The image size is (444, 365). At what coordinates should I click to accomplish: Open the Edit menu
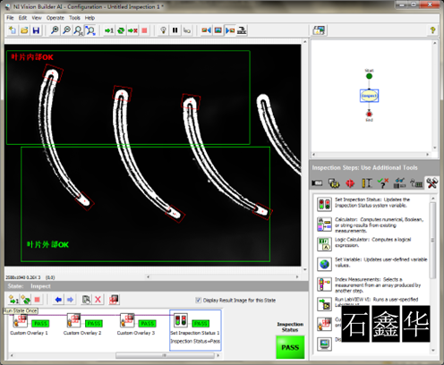click(x=22, y=18)
